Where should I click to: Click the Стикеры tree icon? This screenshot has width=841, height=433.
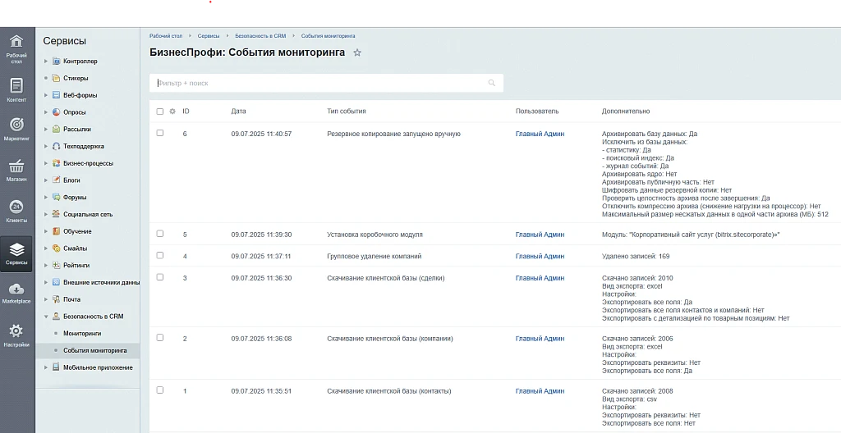[57, 78]
